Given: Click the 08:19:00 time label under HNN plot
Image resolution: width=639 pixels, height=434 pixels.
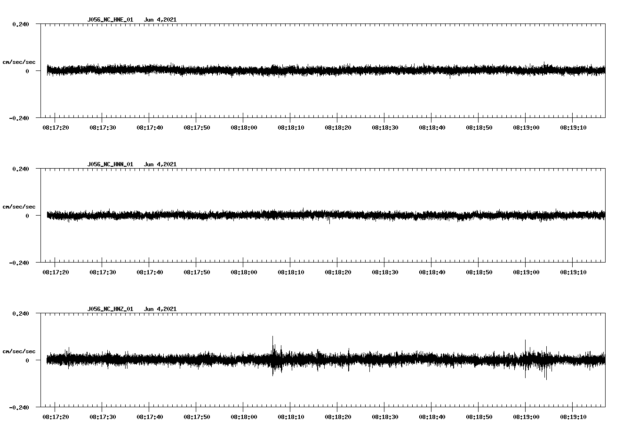Looking at the screenshot, I should [526, 272].
